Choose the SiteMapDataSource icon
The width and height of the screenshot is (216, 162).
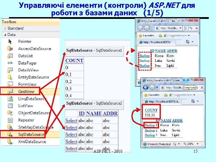coord(10,127)
